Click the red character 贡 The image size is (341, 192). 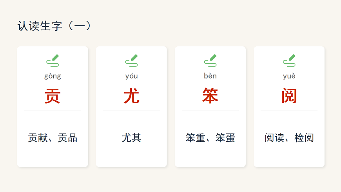[53, 96]
